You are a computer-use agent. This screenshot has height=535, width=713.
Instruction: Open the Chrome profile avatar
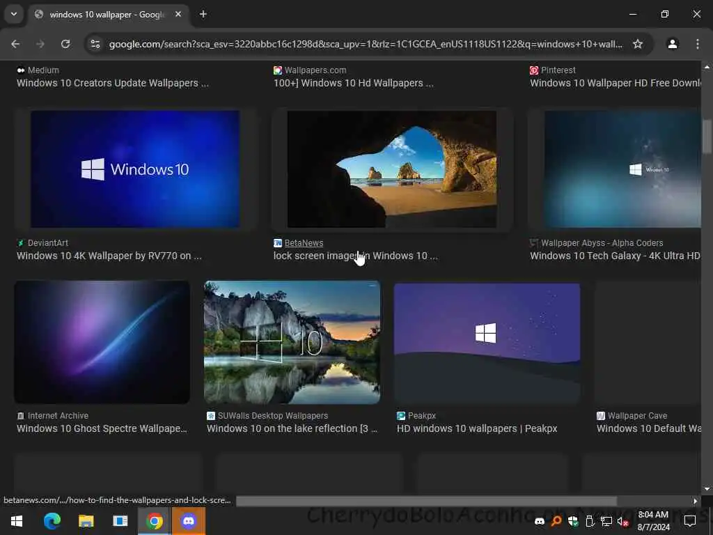672,44
